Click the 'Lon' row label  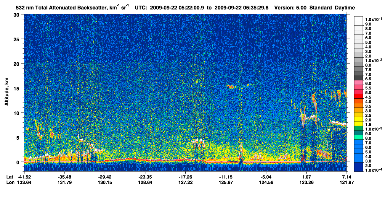click(x=10, y=182)
